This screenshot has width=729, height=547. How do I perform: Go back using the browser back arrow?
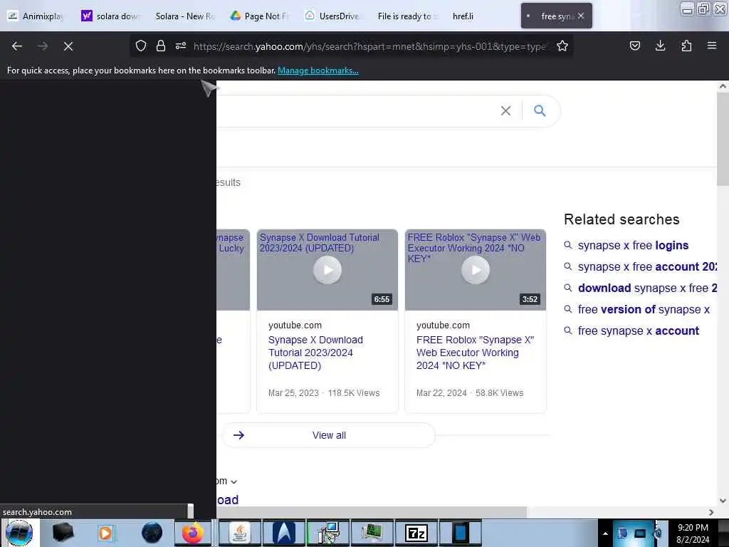tap(17, 46)
